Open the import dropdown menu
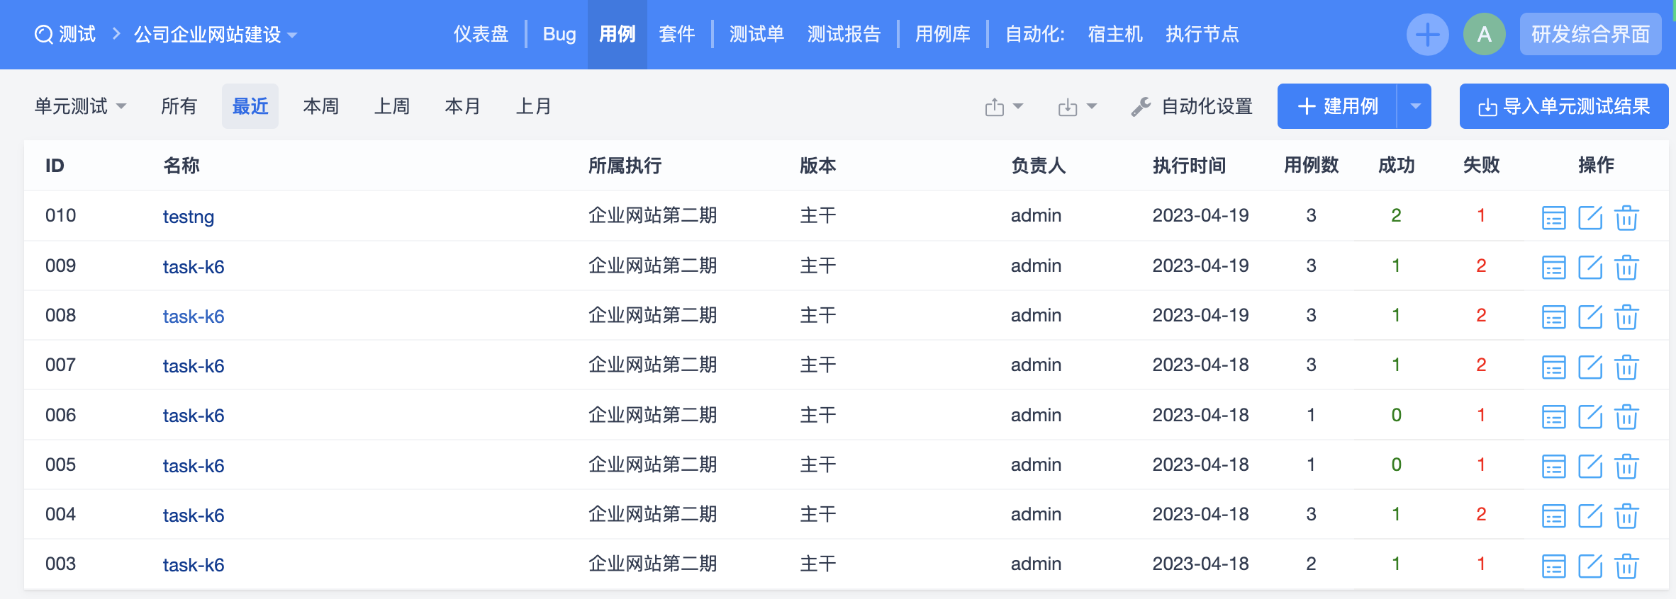 1077,107
